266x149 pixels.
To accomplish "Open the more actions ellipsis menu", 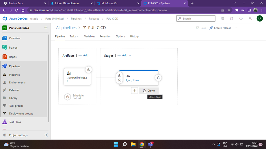I will point(237,28).
